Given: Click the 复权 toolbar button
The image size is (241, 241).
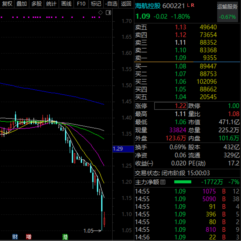Looking at the screenshot, I should tap(7, 4).
